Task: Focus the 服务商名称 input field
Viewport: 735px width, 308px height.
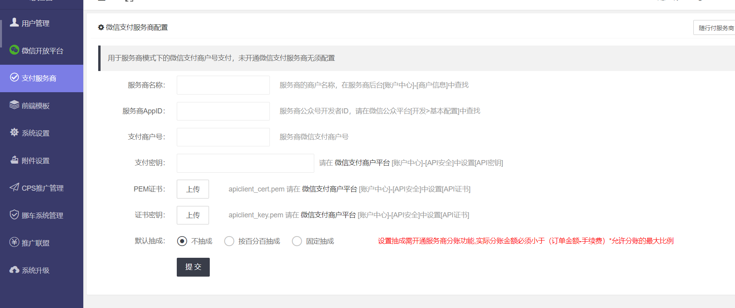Action: [223, 85]
